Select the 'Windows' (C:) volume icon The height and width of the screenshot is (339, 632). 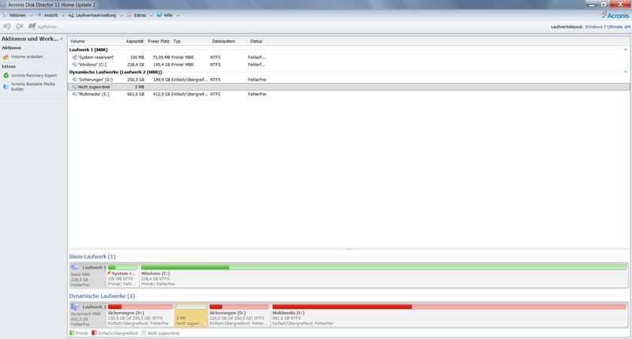click(74, 65)
